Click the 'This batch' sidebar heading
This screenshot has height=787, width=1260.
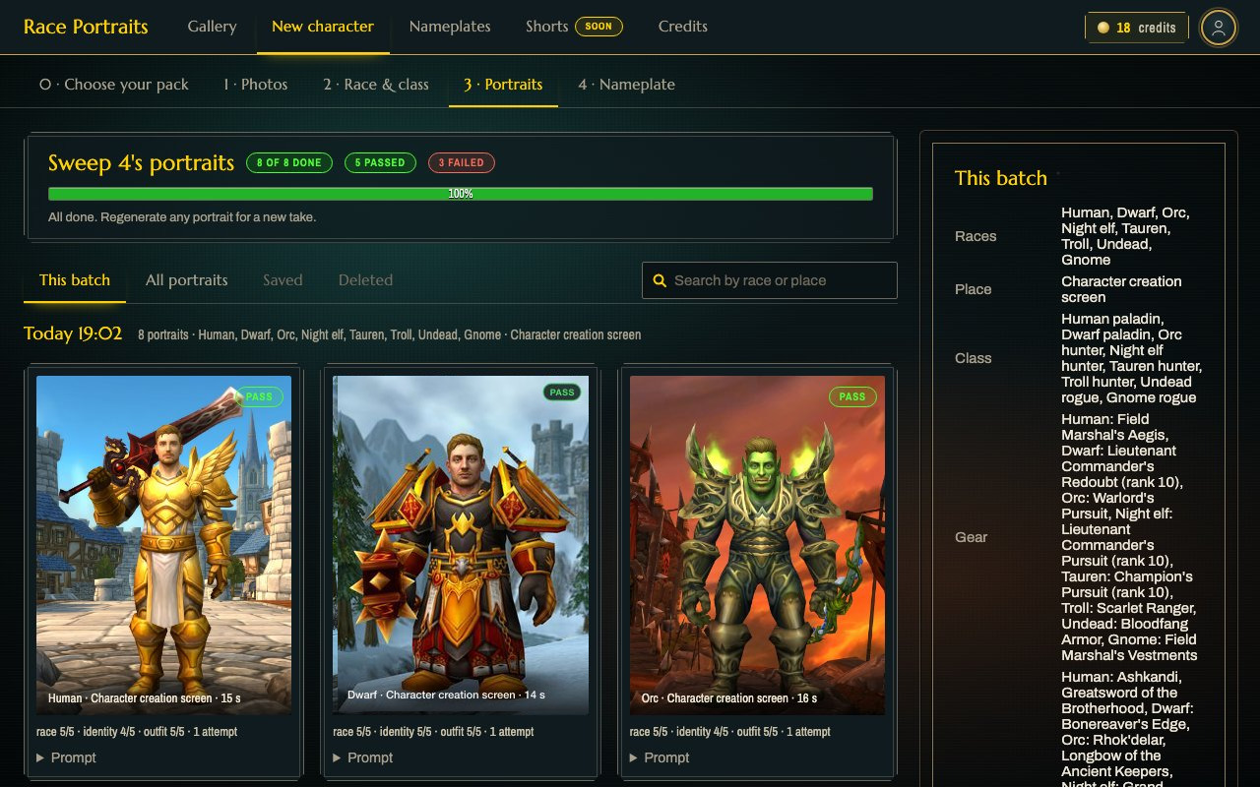tap(1001, 178)
